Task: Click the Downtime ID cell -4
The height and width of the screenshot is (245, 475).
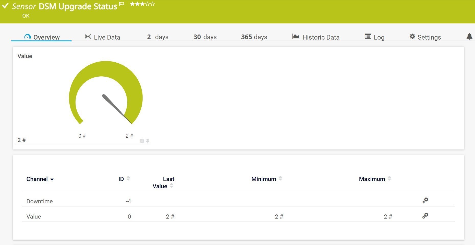Action: pos(128,201)
